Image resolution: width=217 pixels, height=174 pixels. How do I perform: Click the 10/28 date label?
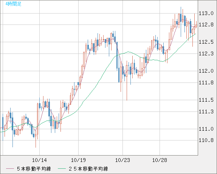[x=160, y=160]
